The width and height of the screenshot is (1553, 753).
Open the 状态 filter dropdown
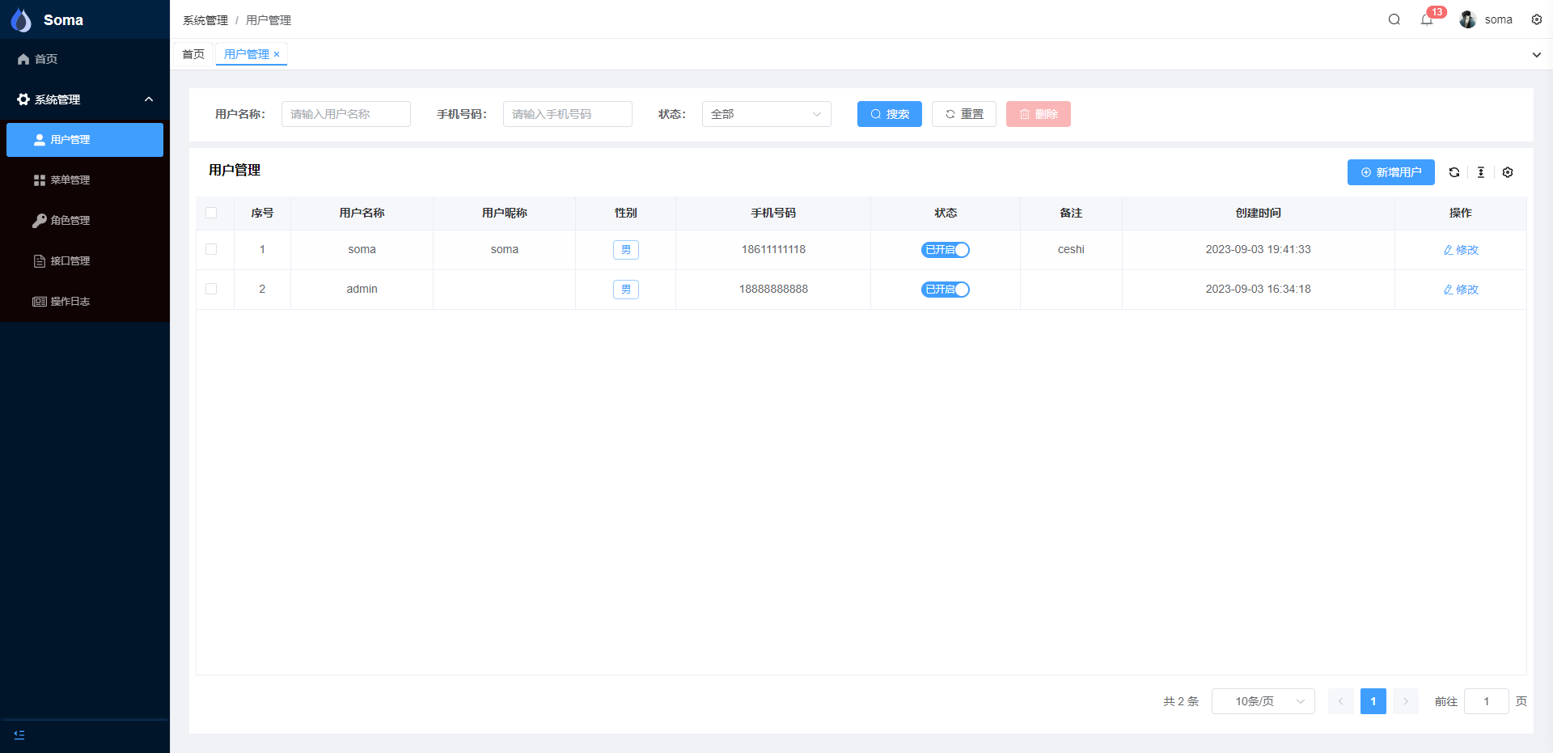[766, 114]
